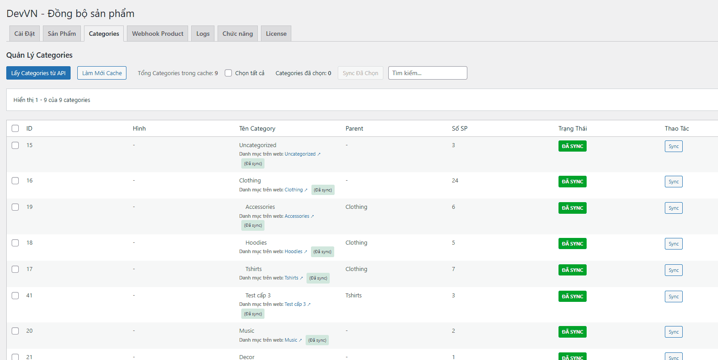
Task: Tick the checkbox for category ID 41
Action: pos(15,296)
